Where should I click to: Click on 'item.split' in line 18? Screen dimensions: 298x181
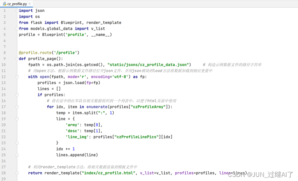click(84, 113)
